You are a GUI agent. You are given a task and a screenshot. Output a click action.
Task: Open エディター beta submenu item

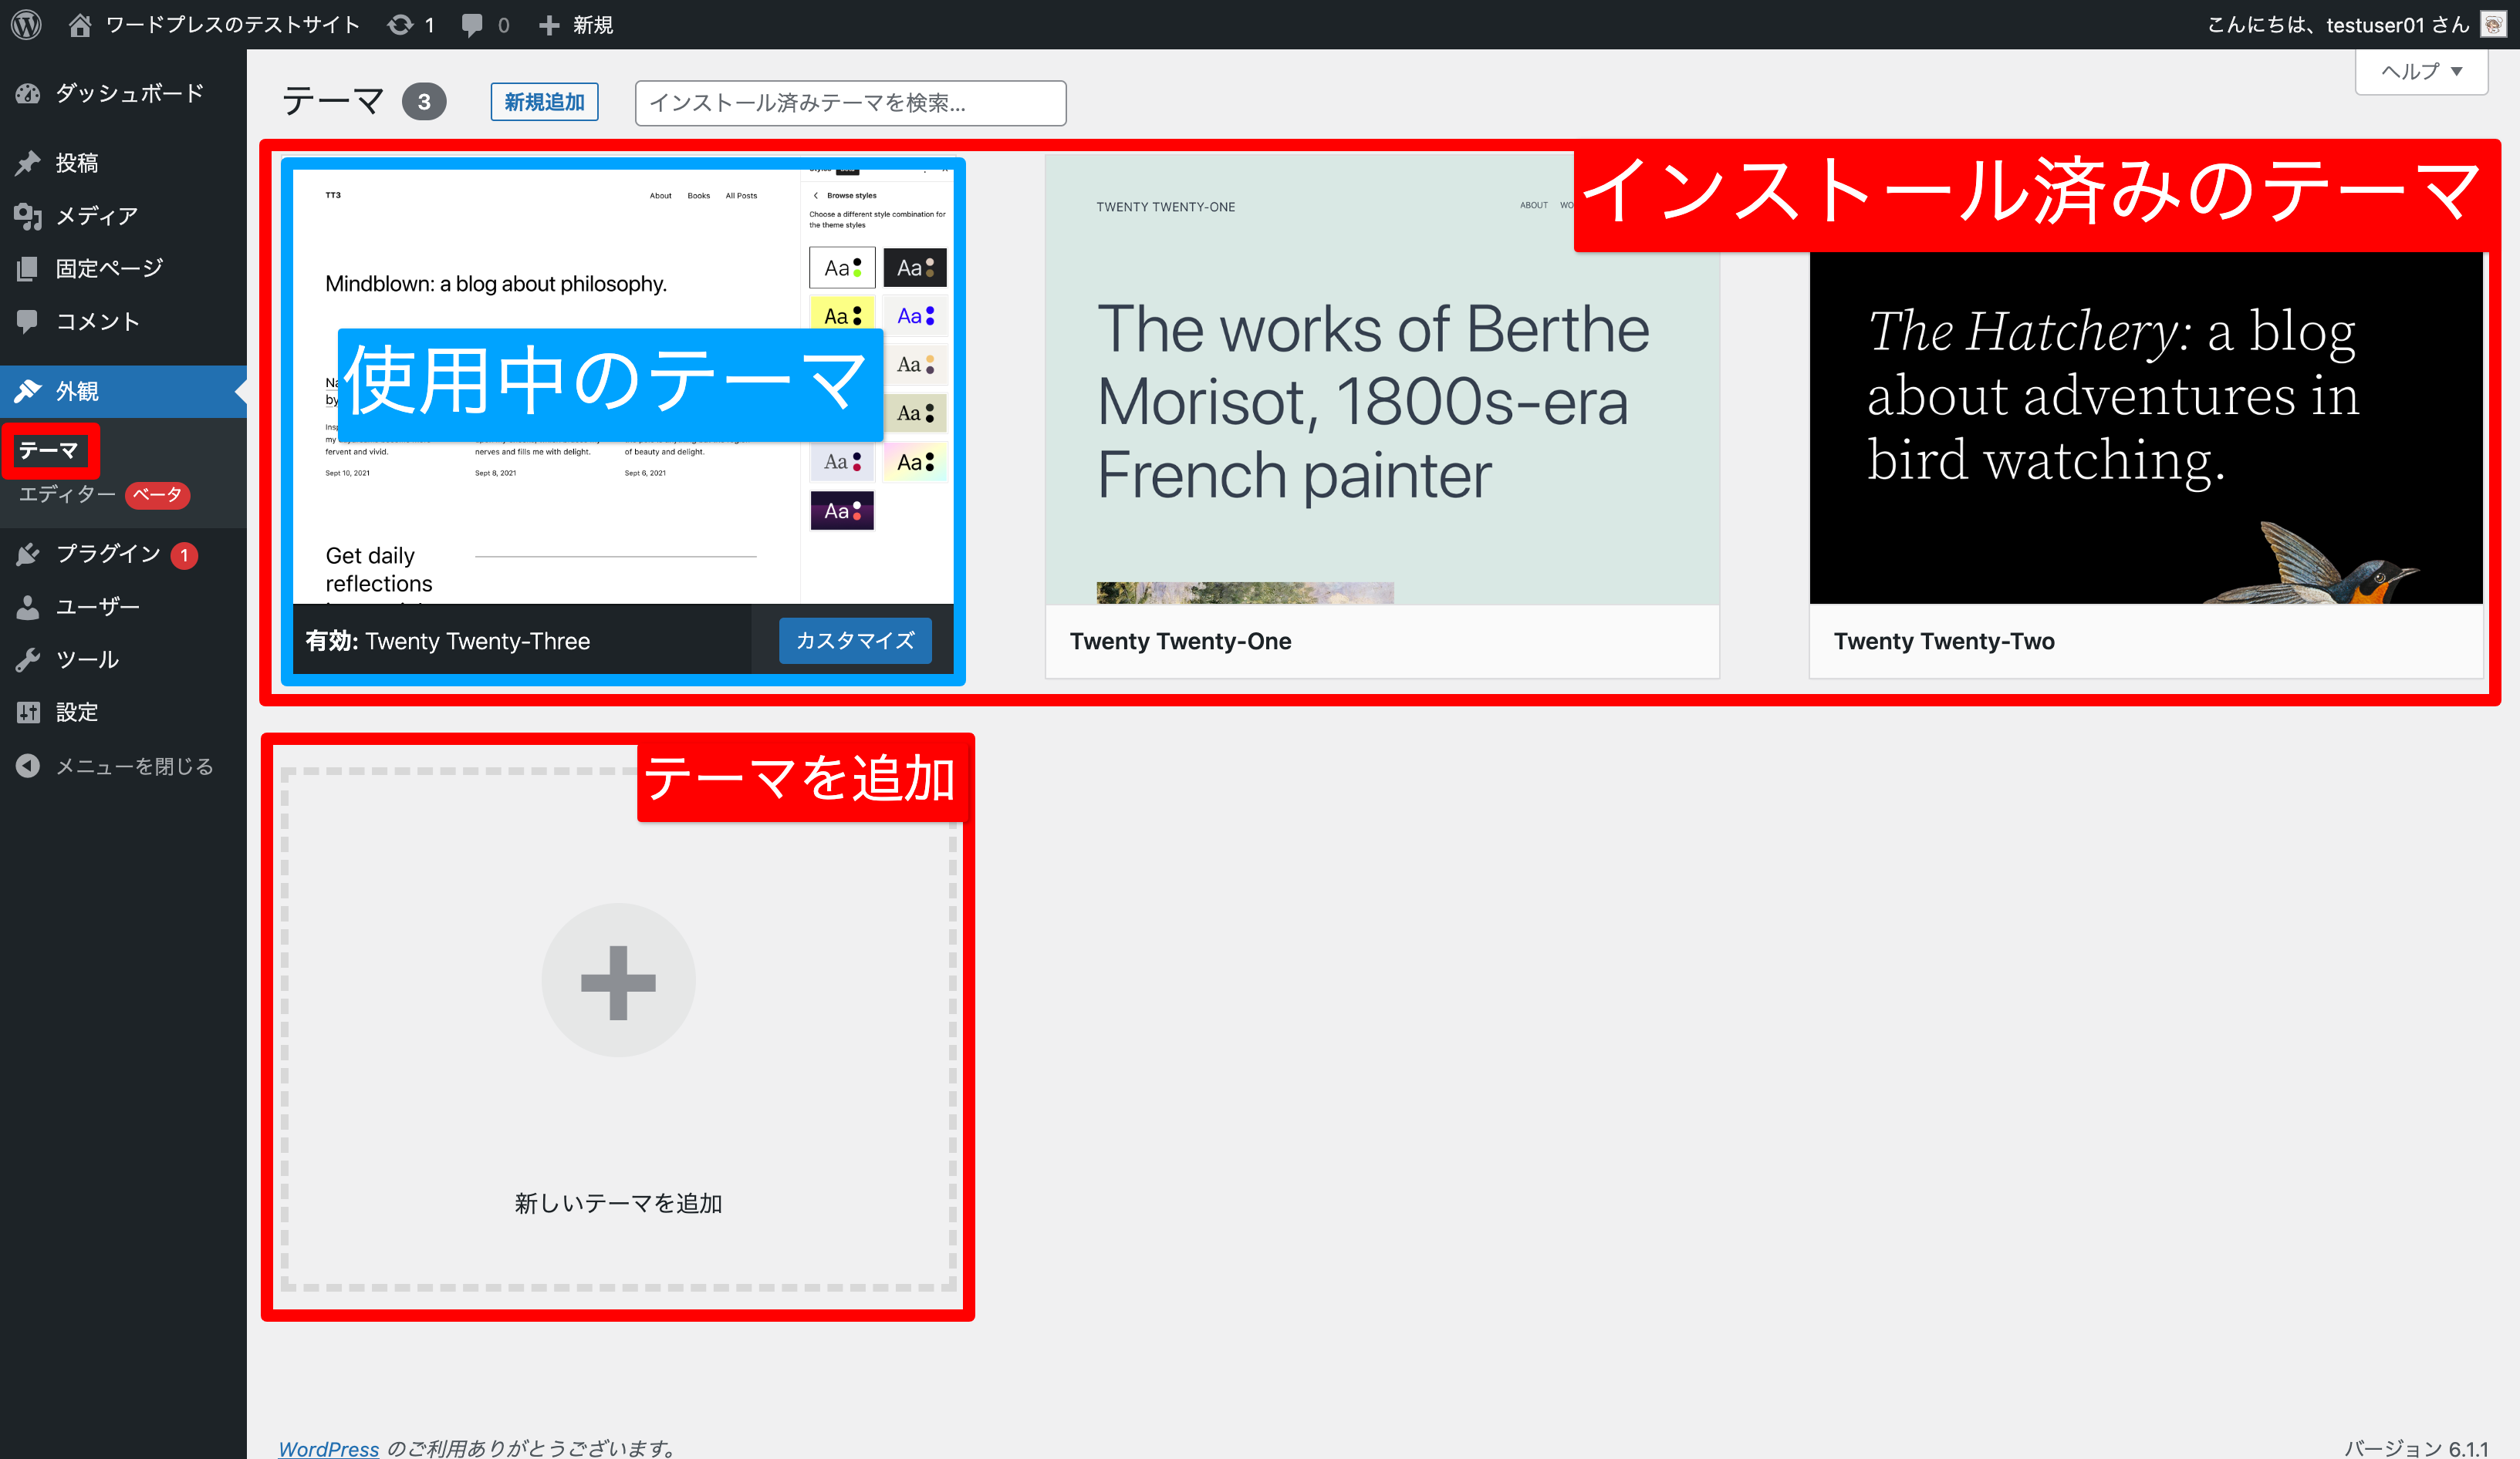pyautogui.click(x=104, y=494)
